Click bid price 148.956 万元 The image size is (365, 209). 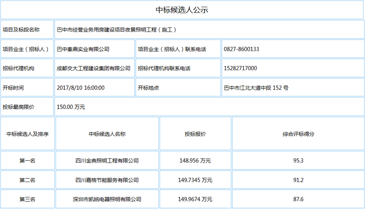point(195,160)
